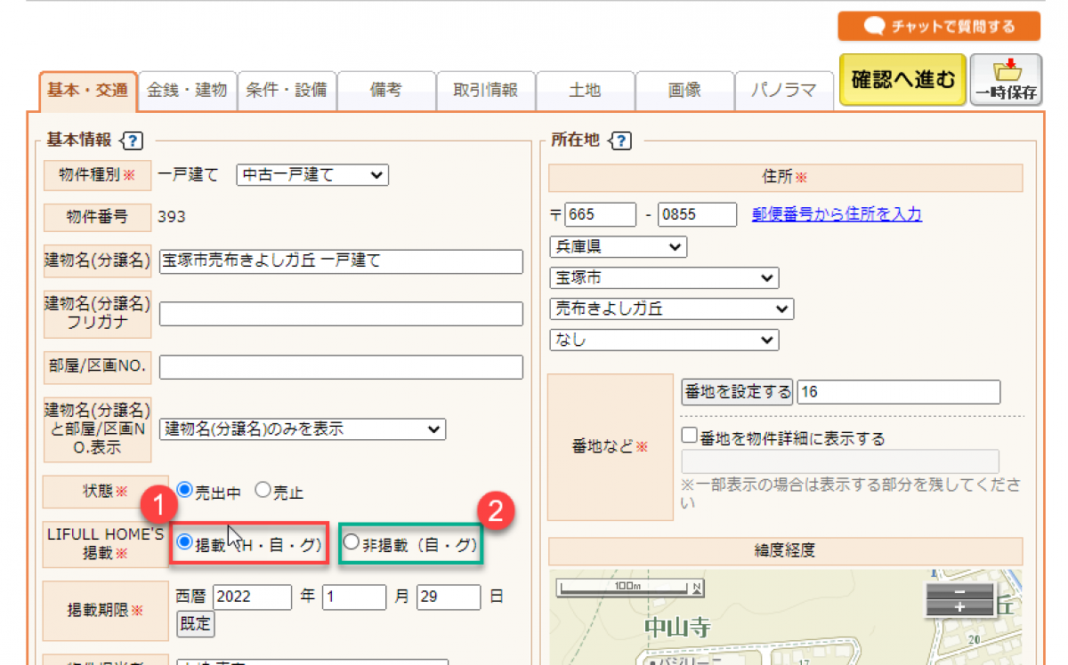1068x665 pixels.
Task: Select the 掲載（H・自・グ） radio option
Action: (185, 541)
